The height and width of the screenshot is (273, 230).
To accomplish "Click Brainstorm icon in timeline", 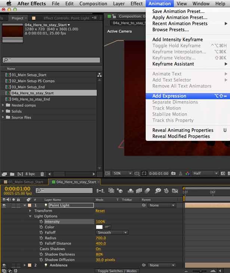I will pyautogui.click(x=158, y=191).
